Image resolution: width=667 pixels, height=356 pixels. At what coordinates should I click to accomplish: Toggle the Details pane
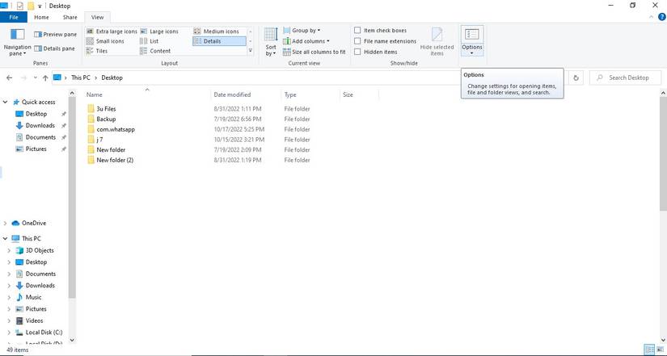pos(54,48)
